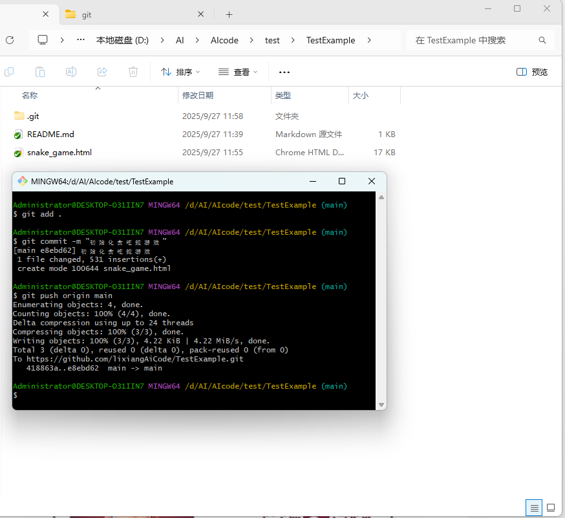Toggle the 预览 preview pane

pos(532,72)
